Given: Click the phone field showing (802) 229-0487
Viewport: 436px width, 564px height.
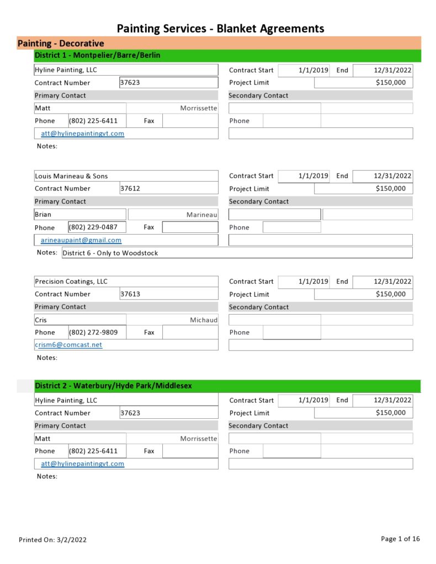Looking at the screenshot, I should point(97,227).
